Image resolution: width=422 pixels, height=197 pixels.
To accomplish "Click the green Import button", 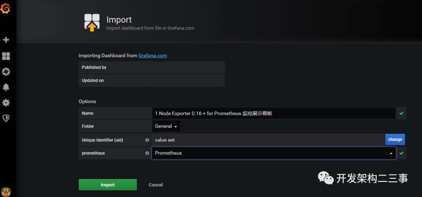I will click(107, 185).
